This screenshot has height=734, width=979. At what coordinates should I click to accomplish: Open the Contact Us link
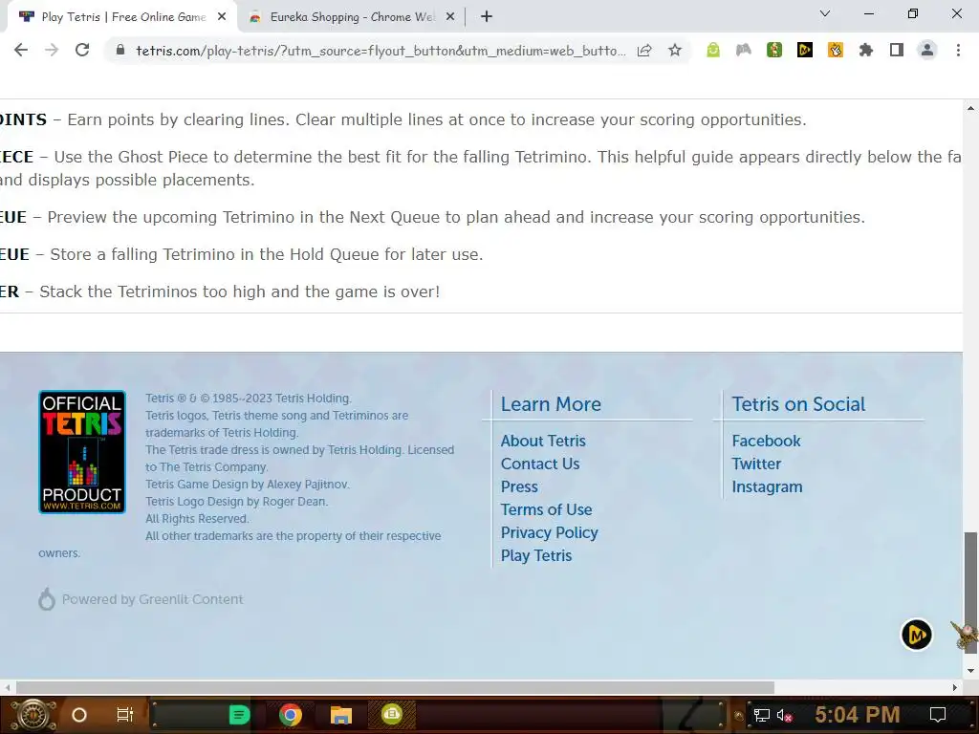(x=539, y=464)
